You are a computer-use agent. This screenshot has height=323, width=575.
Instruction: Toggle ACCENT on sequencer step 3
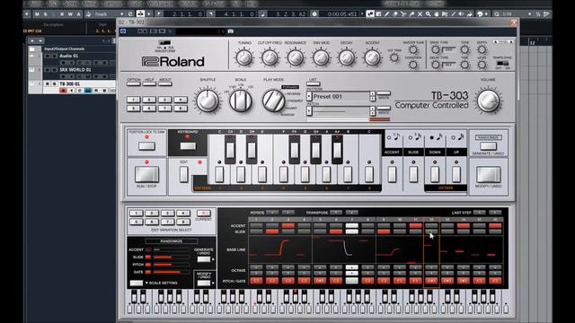pyautogui.click(x=288, y=225)
